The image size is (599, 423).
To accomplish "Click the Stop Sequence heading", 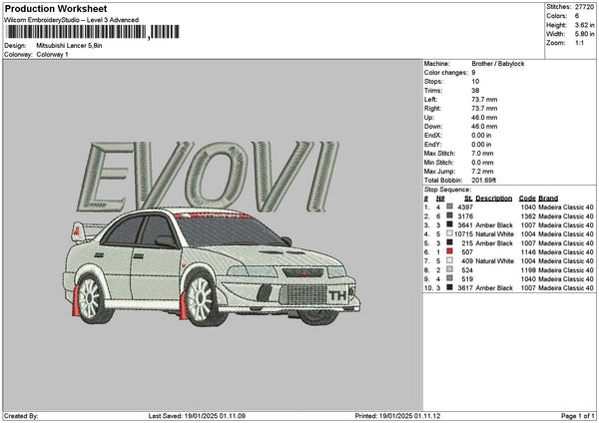I will click(446, 189).
